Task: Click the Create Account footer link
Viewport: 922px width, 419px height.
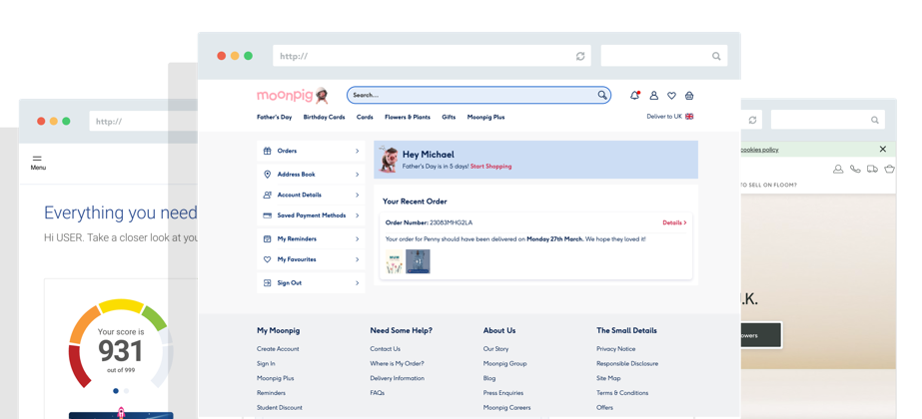Action: [x=278, y=349]
